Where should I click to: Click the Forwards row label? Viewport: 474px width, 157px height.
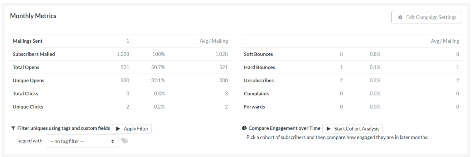tap(254, 107)
